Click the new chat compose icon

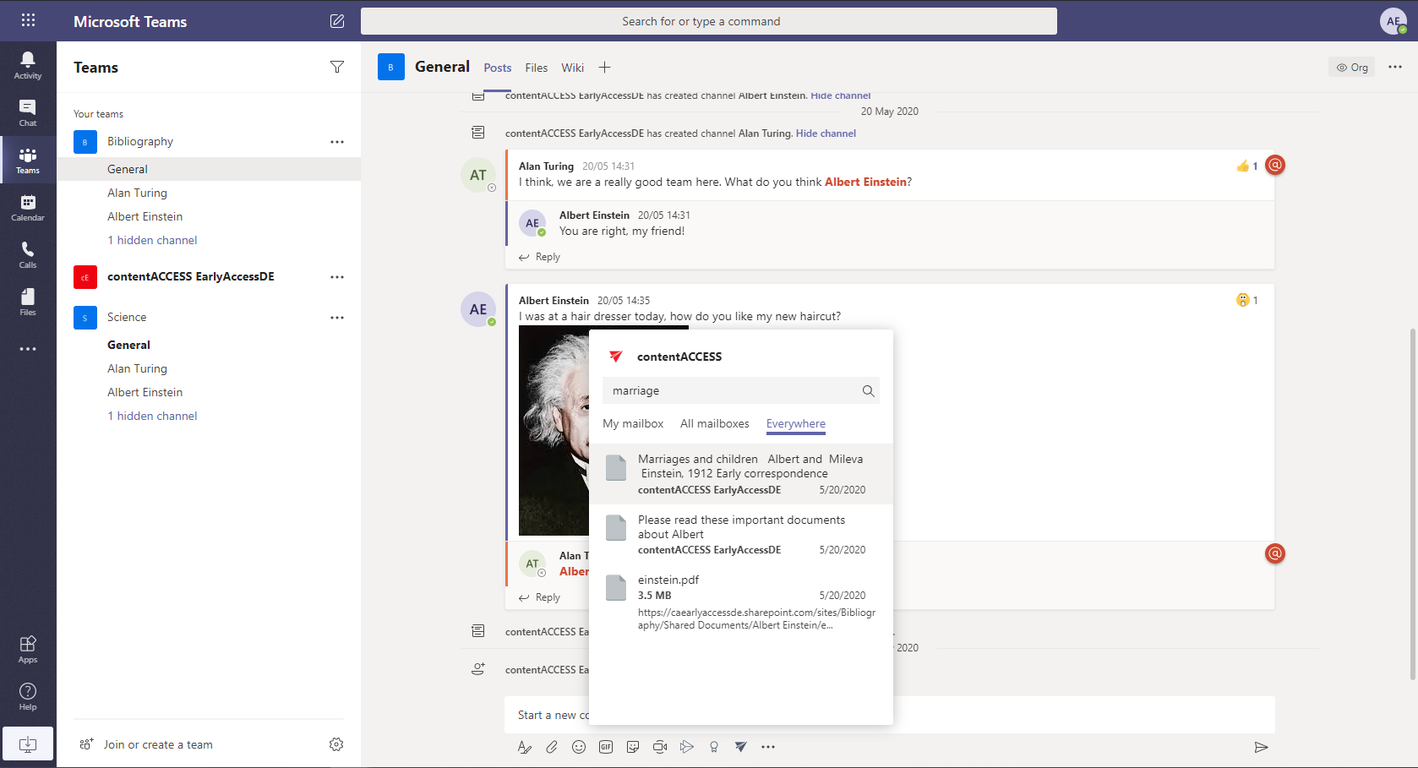click(x=337, y=21)
